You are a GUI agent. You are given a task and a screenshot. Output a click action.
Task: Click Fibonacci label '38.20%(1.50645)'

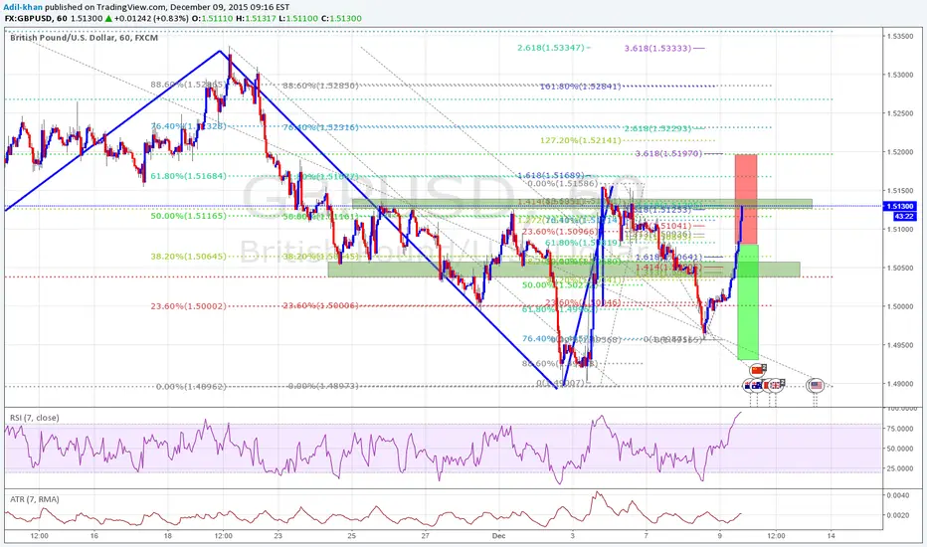tap(189, 256)
